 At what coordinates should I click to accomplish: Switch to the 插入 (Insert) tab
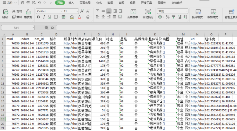point(71,3)
